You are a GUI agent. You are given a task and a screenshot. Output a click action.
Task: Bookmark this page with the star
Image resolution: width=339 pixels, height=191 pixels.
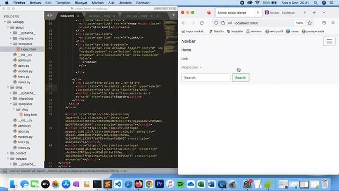coord(309,23)
